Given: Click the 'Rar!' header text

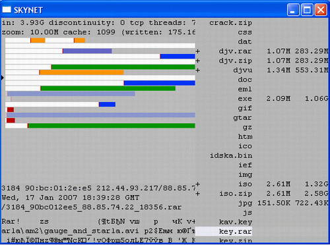Looking at the screenshot, I should tap(11, 221).
